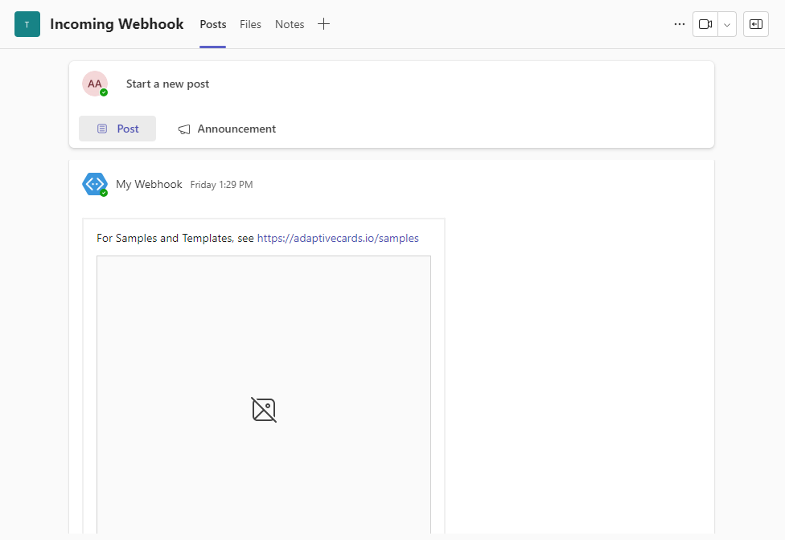This screenshot has width=785, height=540.
Task: Click the Start a new post field
Action: [x=167, y=84]
